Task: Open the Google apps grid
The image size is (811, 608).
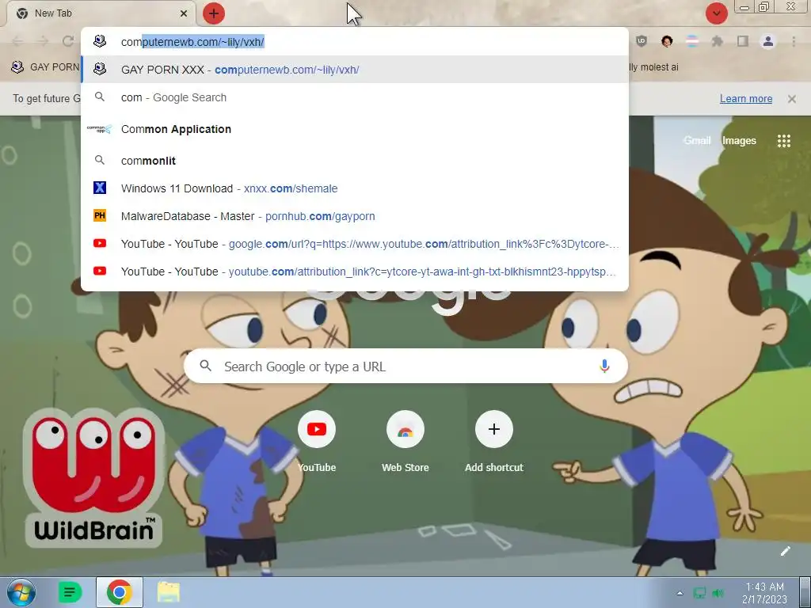Action: (783, 141)
